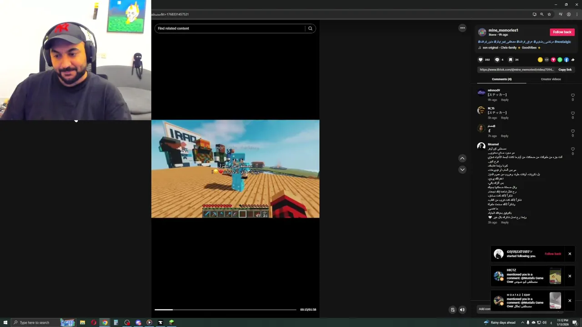Click the embed code share icon
The width and height of the screenshot is (582, 327).
pos(547,59)
